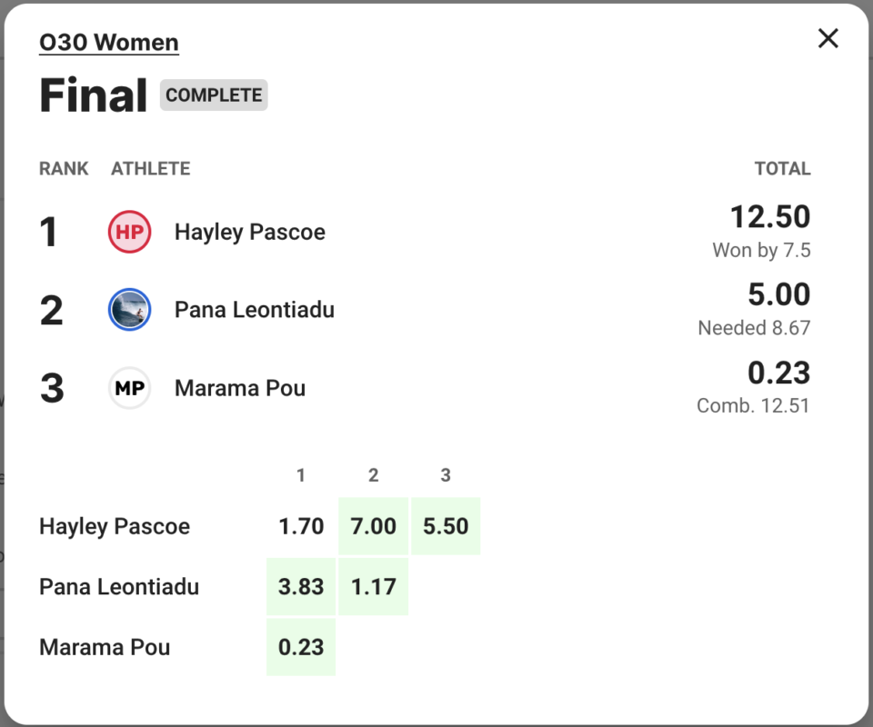
Task: Click the TOTAL column header
Action: click(x=782, y=169)
